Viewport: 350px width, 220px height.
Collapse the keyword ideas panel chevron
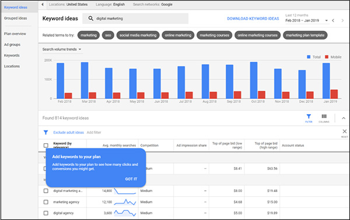coord(344,118)
